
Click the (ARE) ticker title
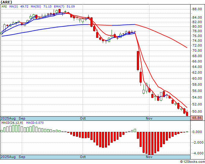point(6,2)
